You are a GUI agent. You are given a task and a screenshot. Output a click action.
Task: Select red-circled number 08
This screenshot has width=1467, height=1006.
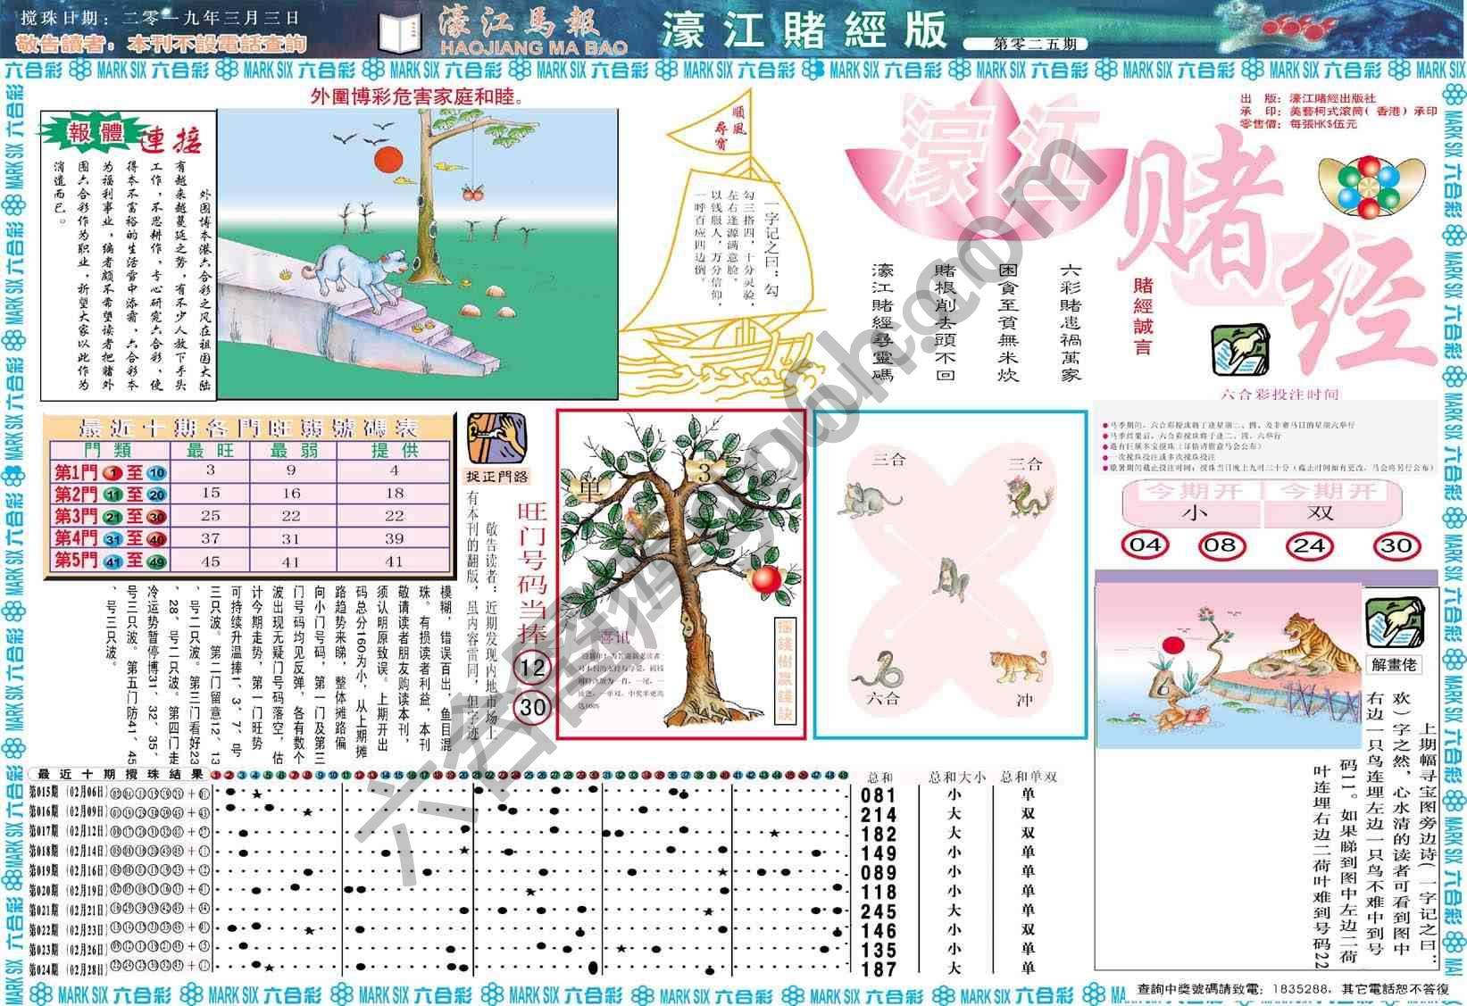tap(1221, 545)
